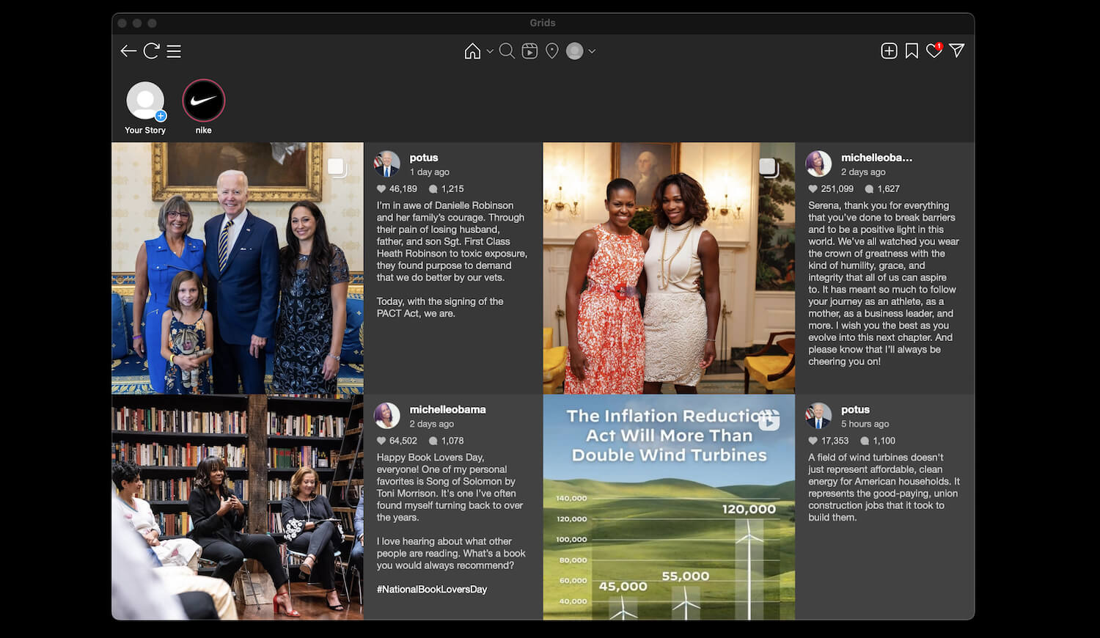Open the wind turbines video post
The image size is (1100, 638).
pyautogui.click(x=669, y=507)
